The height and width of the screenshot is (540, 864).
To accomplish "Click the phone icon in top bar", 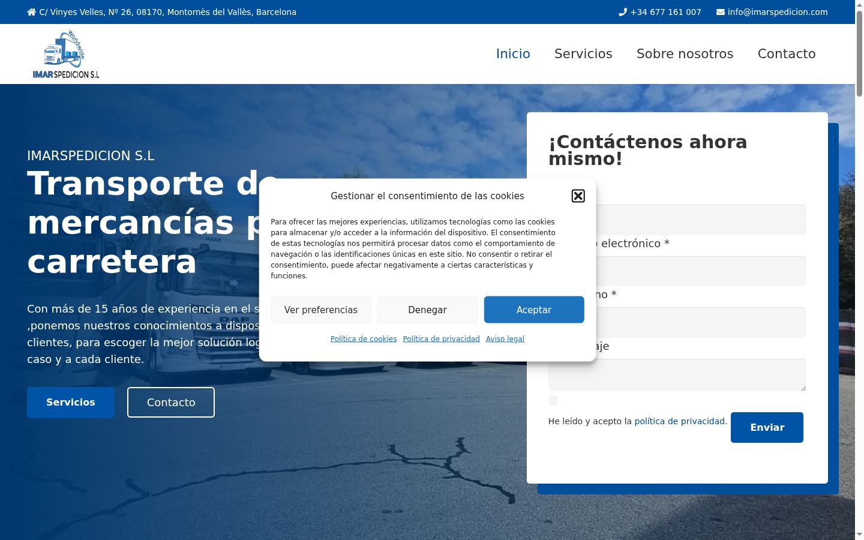I will pos(623,12).
